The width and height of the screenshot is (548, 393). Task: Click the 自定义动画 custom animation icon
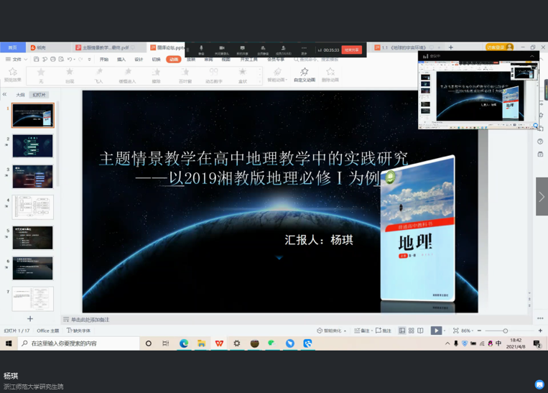pos(305,74)
